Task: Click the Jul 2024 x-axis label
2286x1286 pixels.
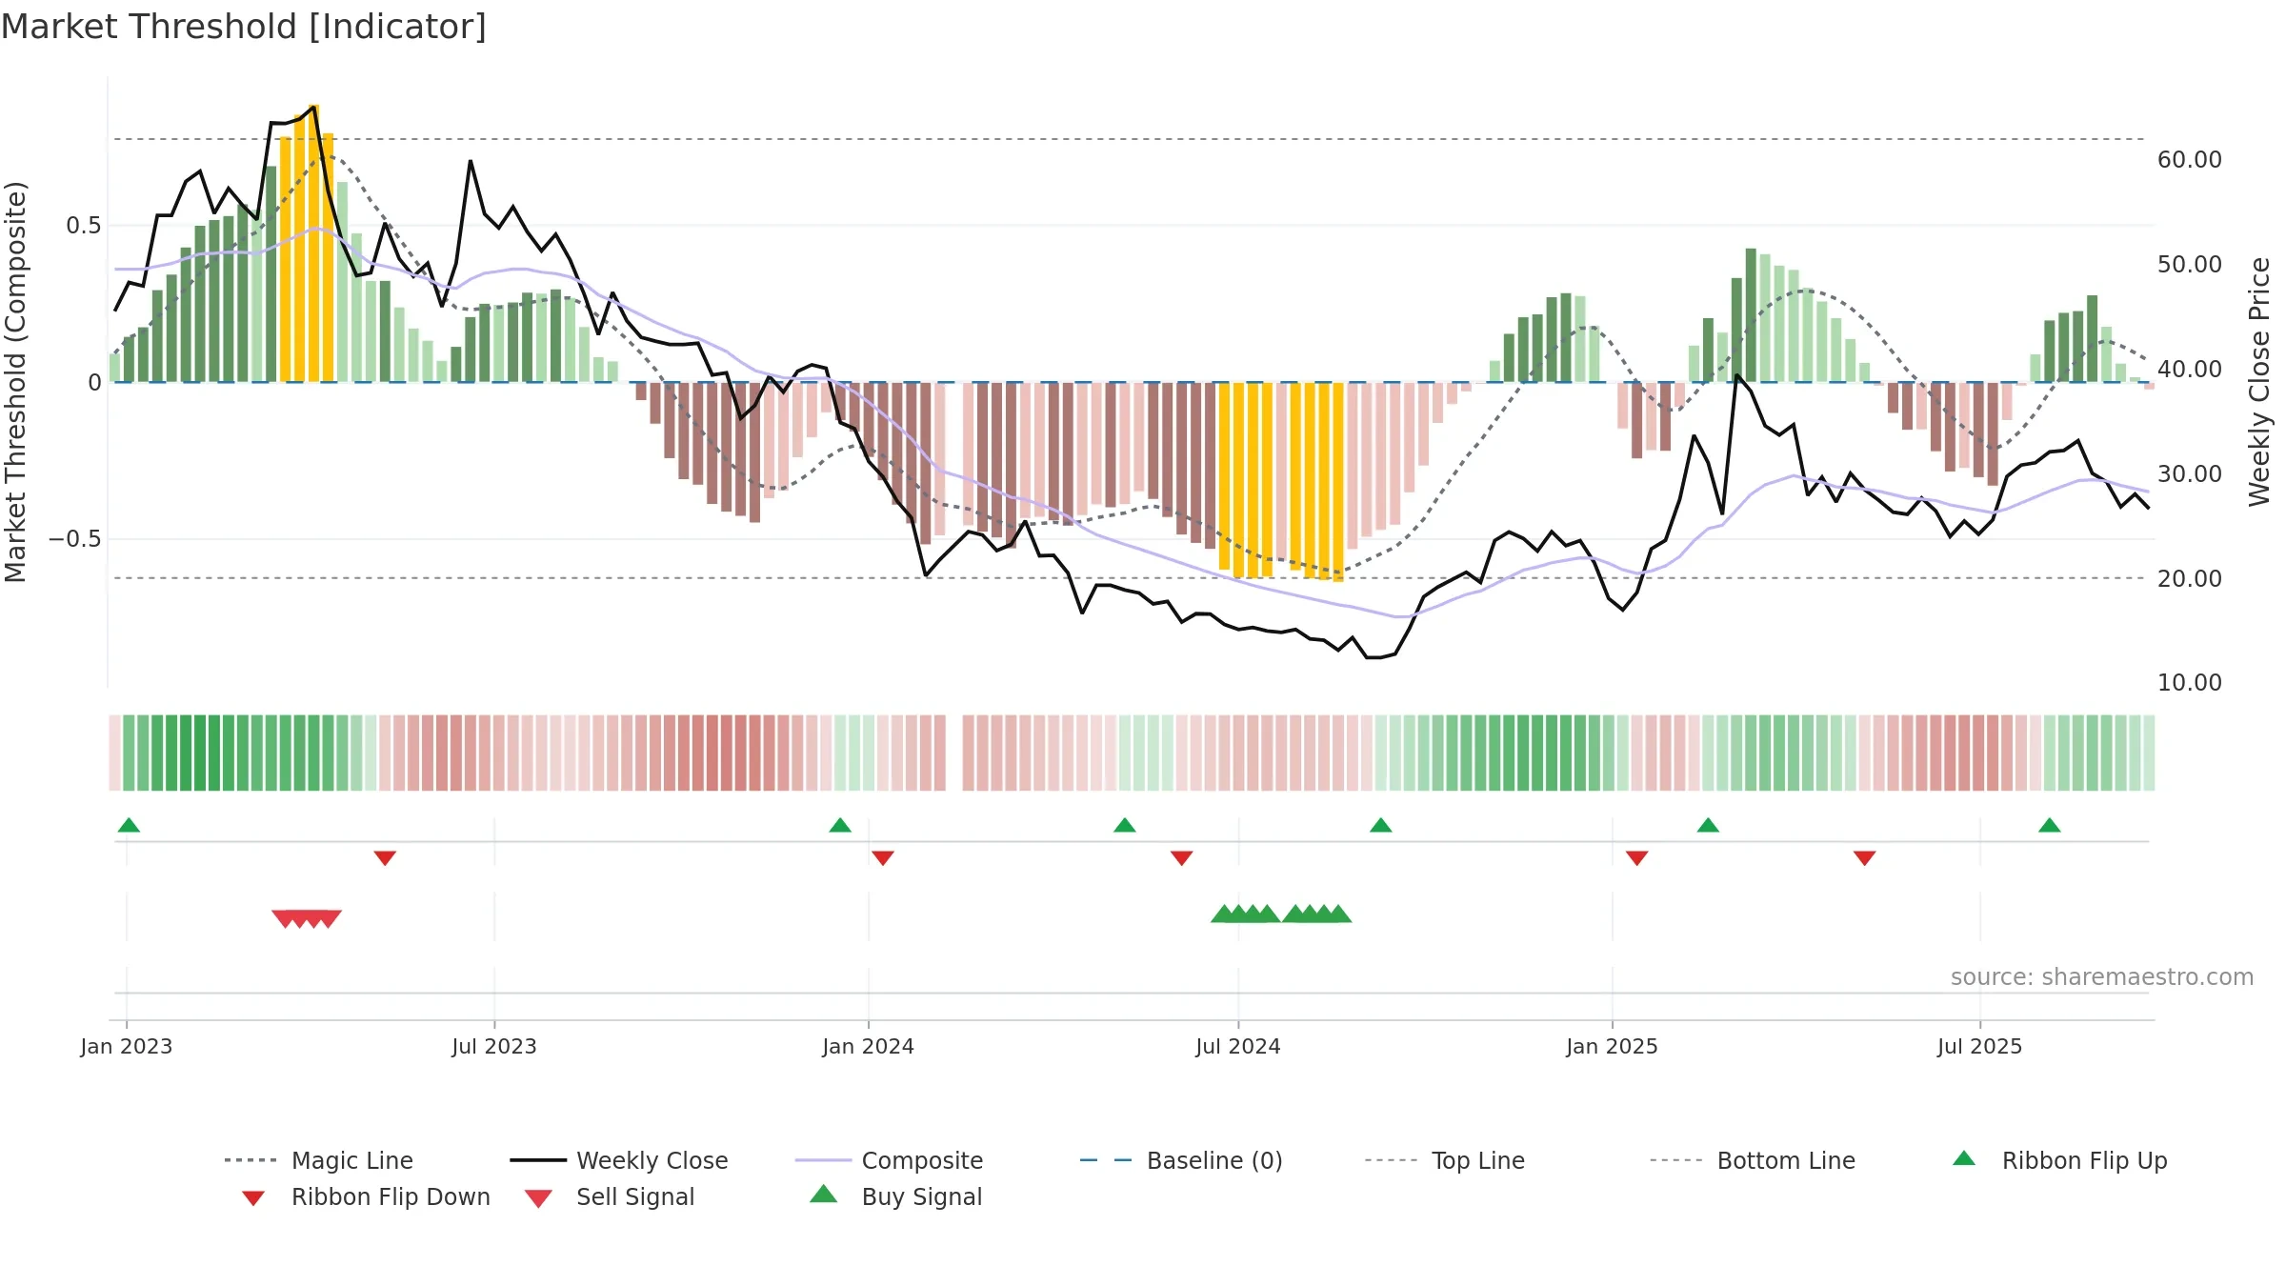Action: pyautogui.click(x=1238, y=1047)
